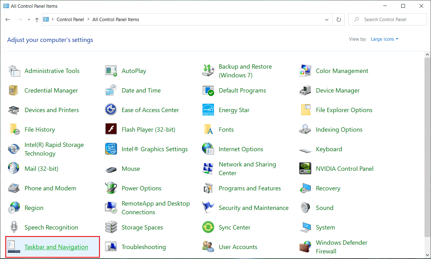
Task: Click the Power Options battery icon
Action: click(x=111, y=188)
